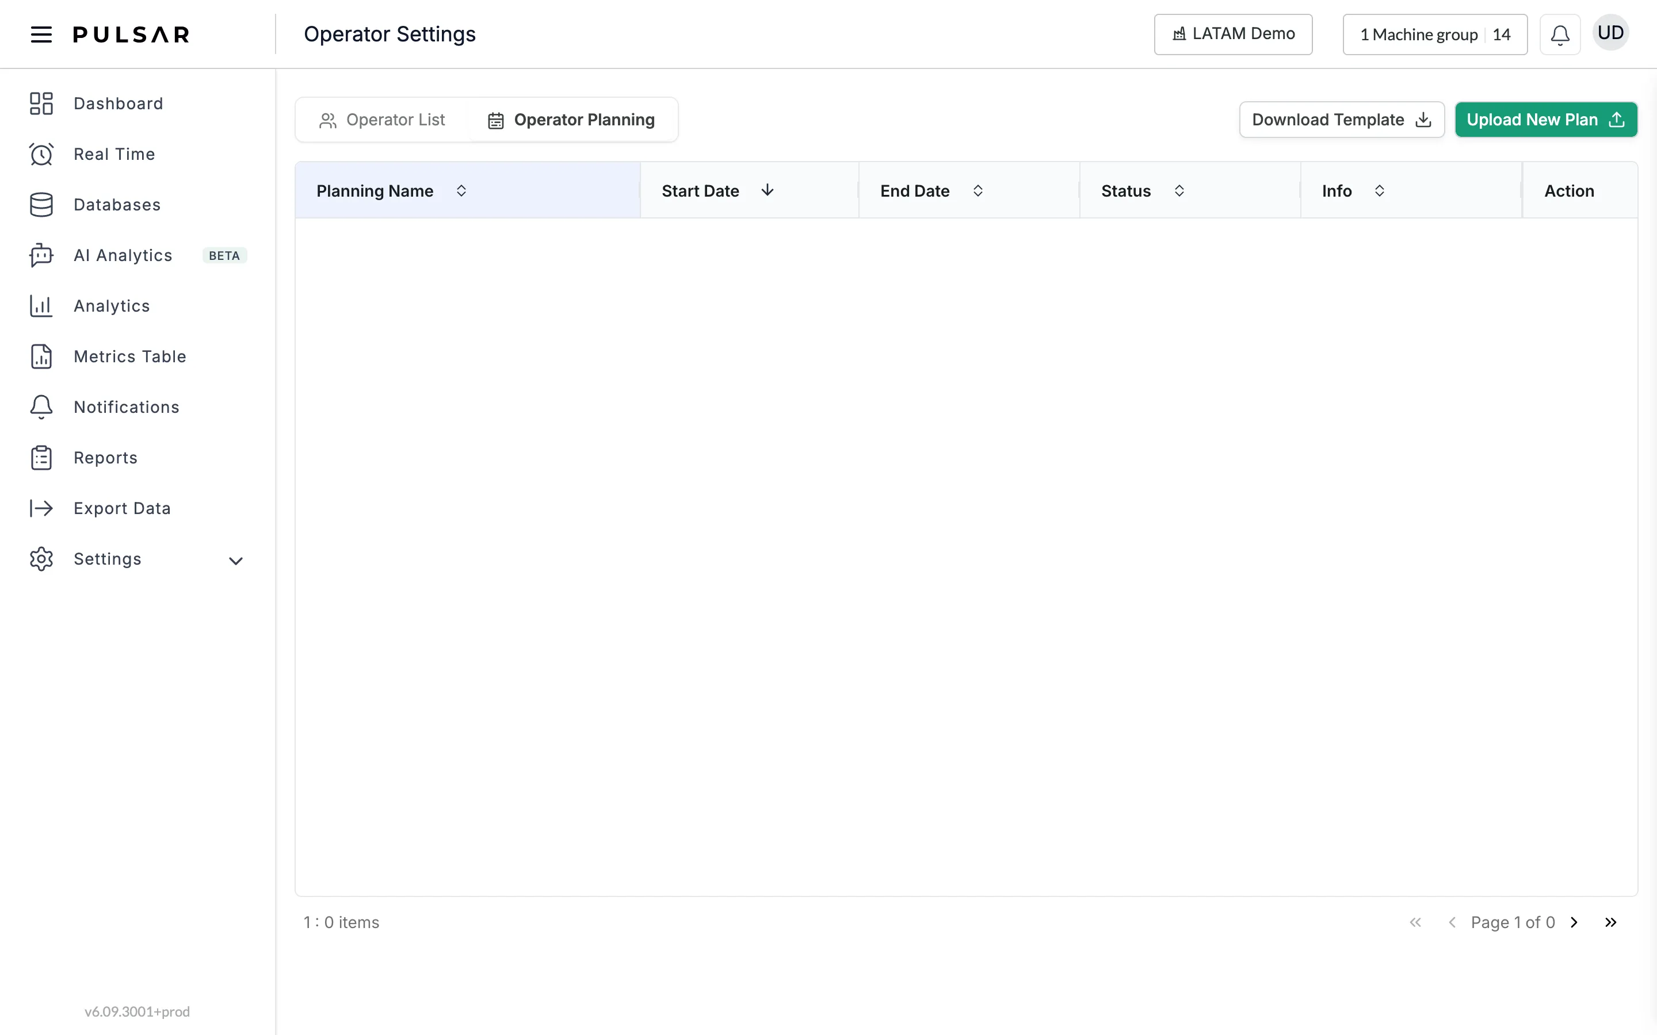Go to first page double-chevron
This screenshot has height=1035, width=1657.
pyautogui.click(x=1415, y=923)
